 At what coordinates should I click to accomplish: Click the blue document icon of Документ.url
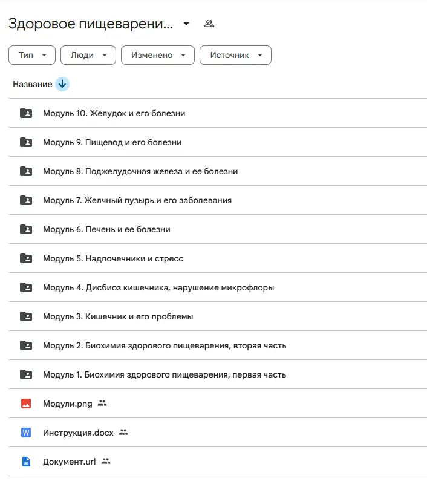coord(25,462)
